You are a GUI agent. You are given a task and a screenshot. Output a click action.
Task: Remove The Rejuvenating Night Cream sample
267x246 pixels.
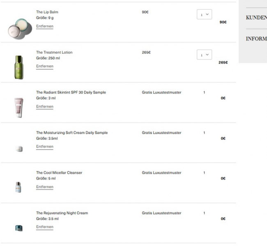(44, 227)
